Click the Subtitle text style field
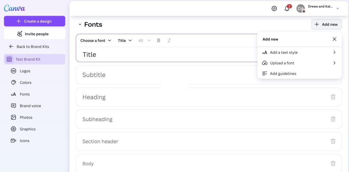The image size is (349, 172). [x=170, y=75]
